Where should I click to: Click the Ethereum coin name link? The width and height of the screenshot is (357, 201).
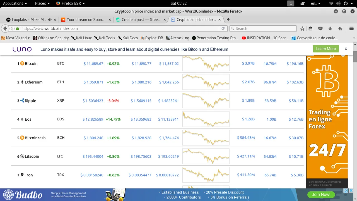(33, 82)
